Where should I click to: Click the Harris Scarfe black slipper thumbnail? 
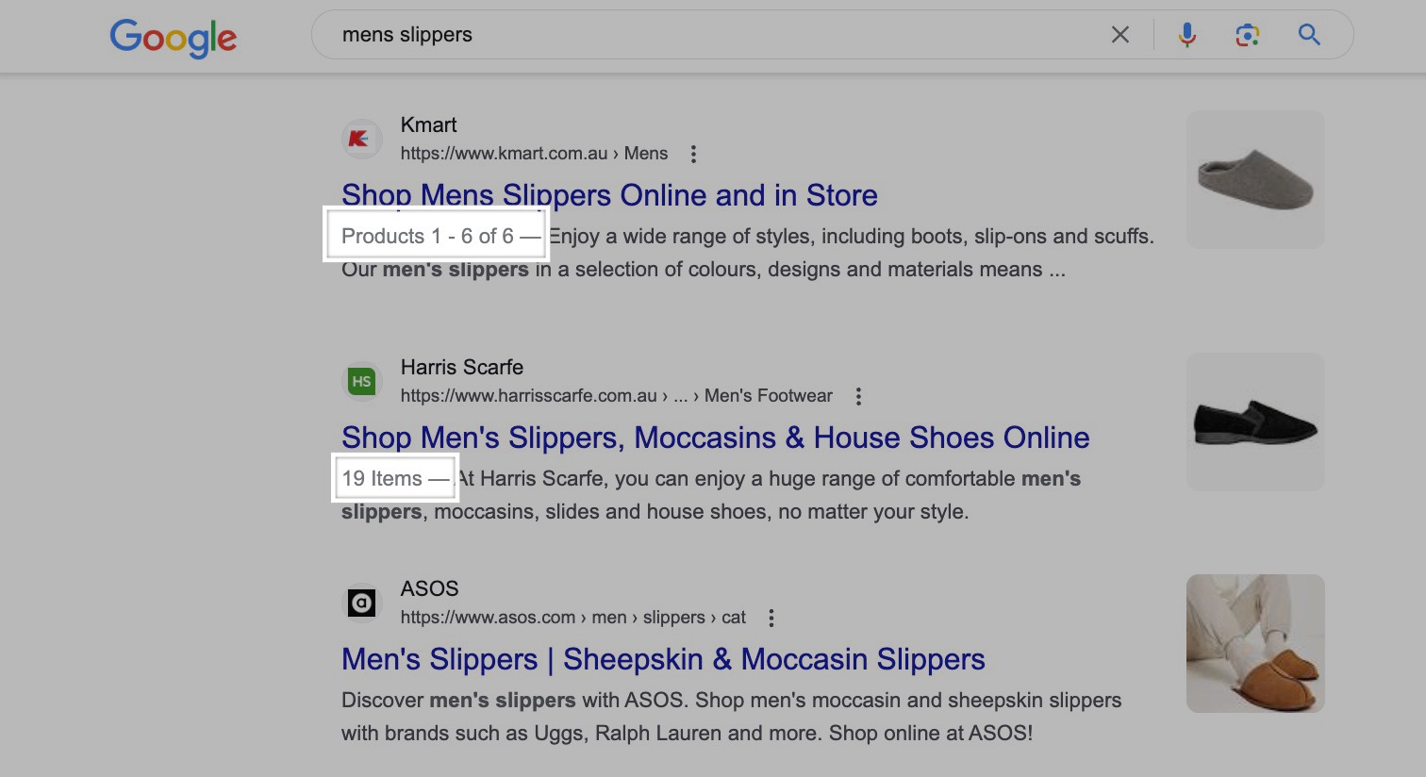coord(1255,422)
